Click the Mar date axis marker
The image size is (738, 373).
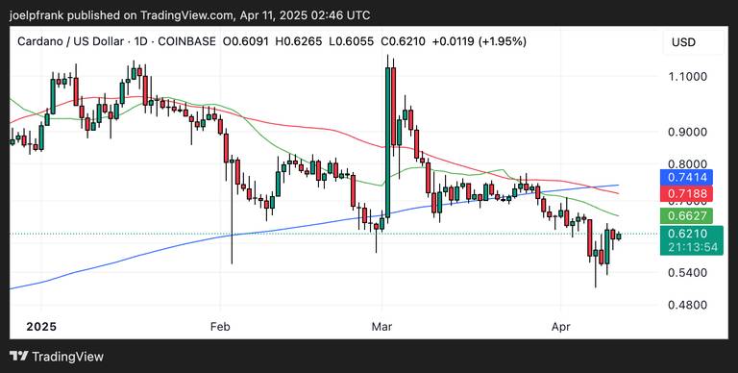tap(382, 327)
